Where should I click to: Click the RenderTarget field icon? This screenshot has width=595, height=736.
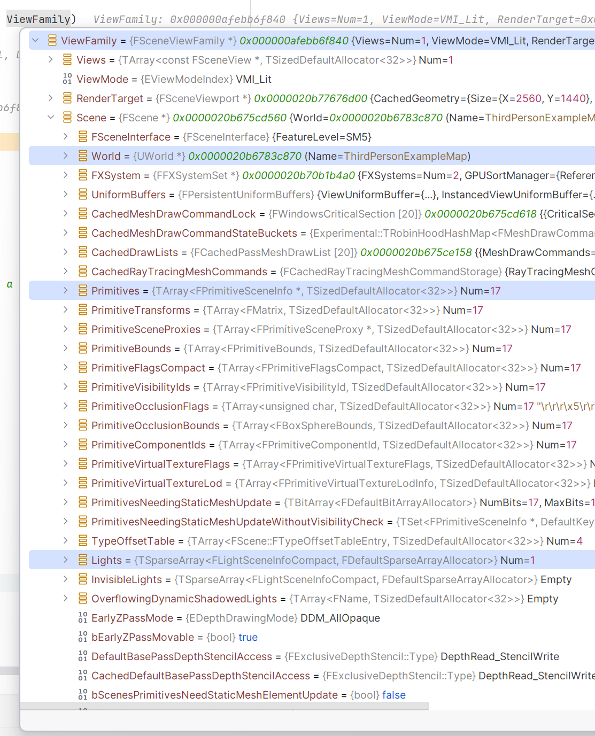click(67, 98)
